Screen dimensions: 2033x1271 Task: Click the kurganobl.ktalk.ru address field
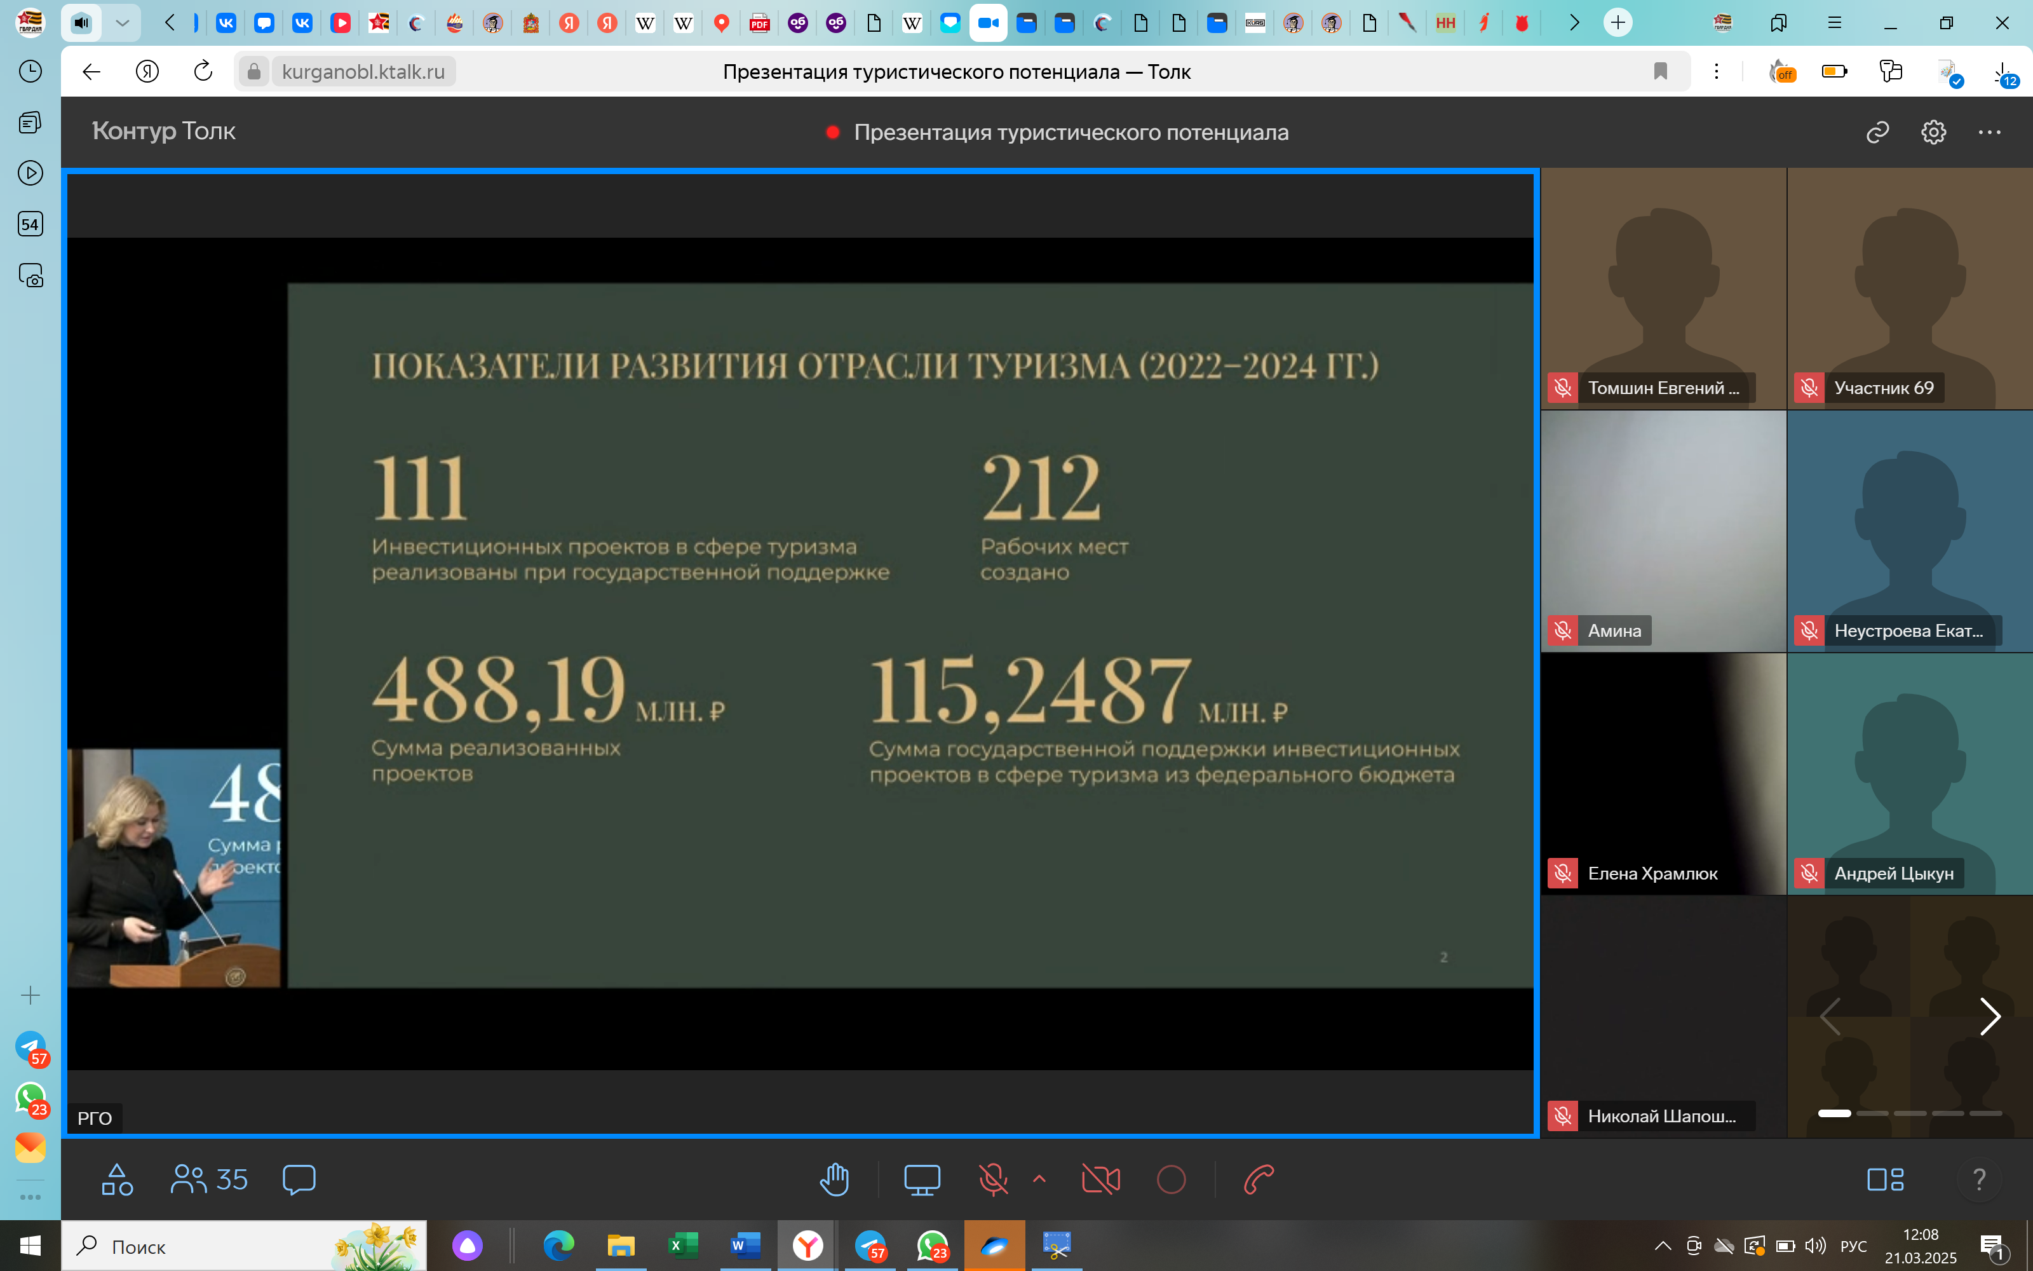[363, 71]
